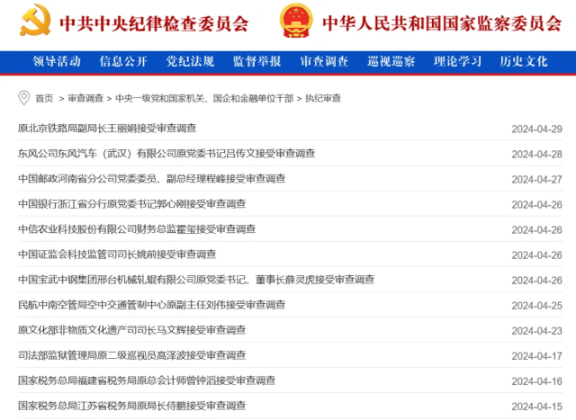This screenshot has width=576, height=420.
Task: Read the 中国邮政河南省分公司 程峰 article
Action: (x=151, y=179)
